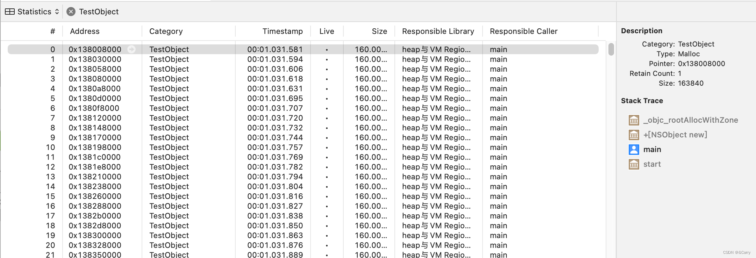Screen dimensions: 756x258
Task: Sort by the Category column header
Action: pos(166,31)
